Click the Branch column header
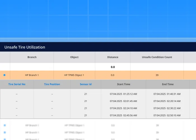Screen dimensions: 196x140 tap(32, 57)
